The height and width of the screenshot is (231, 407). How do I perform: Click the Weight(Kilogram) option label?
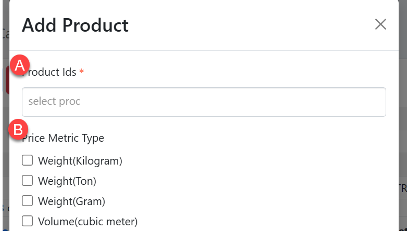pos(80,161)
